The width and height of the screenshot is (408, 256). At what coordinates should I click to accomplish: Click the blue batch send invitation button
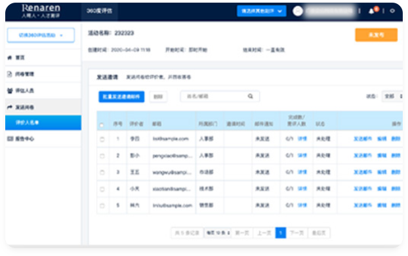[121, 96]
